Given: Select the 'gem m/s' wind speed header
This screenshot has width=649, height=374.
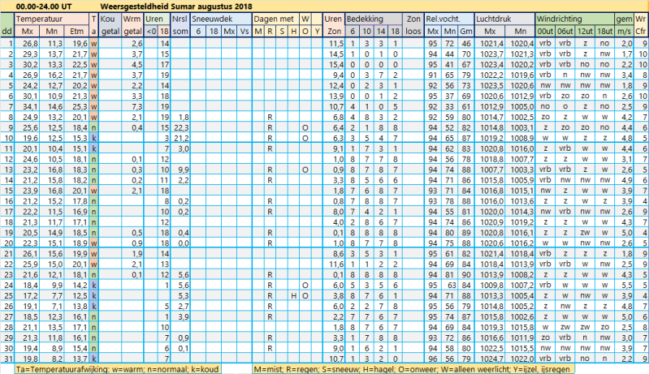Looking at the screenshot, I should (623, 24).
